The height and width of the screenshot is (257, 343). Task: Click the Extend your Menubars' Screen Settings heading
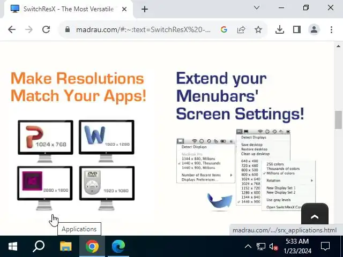tap(240, 96)
